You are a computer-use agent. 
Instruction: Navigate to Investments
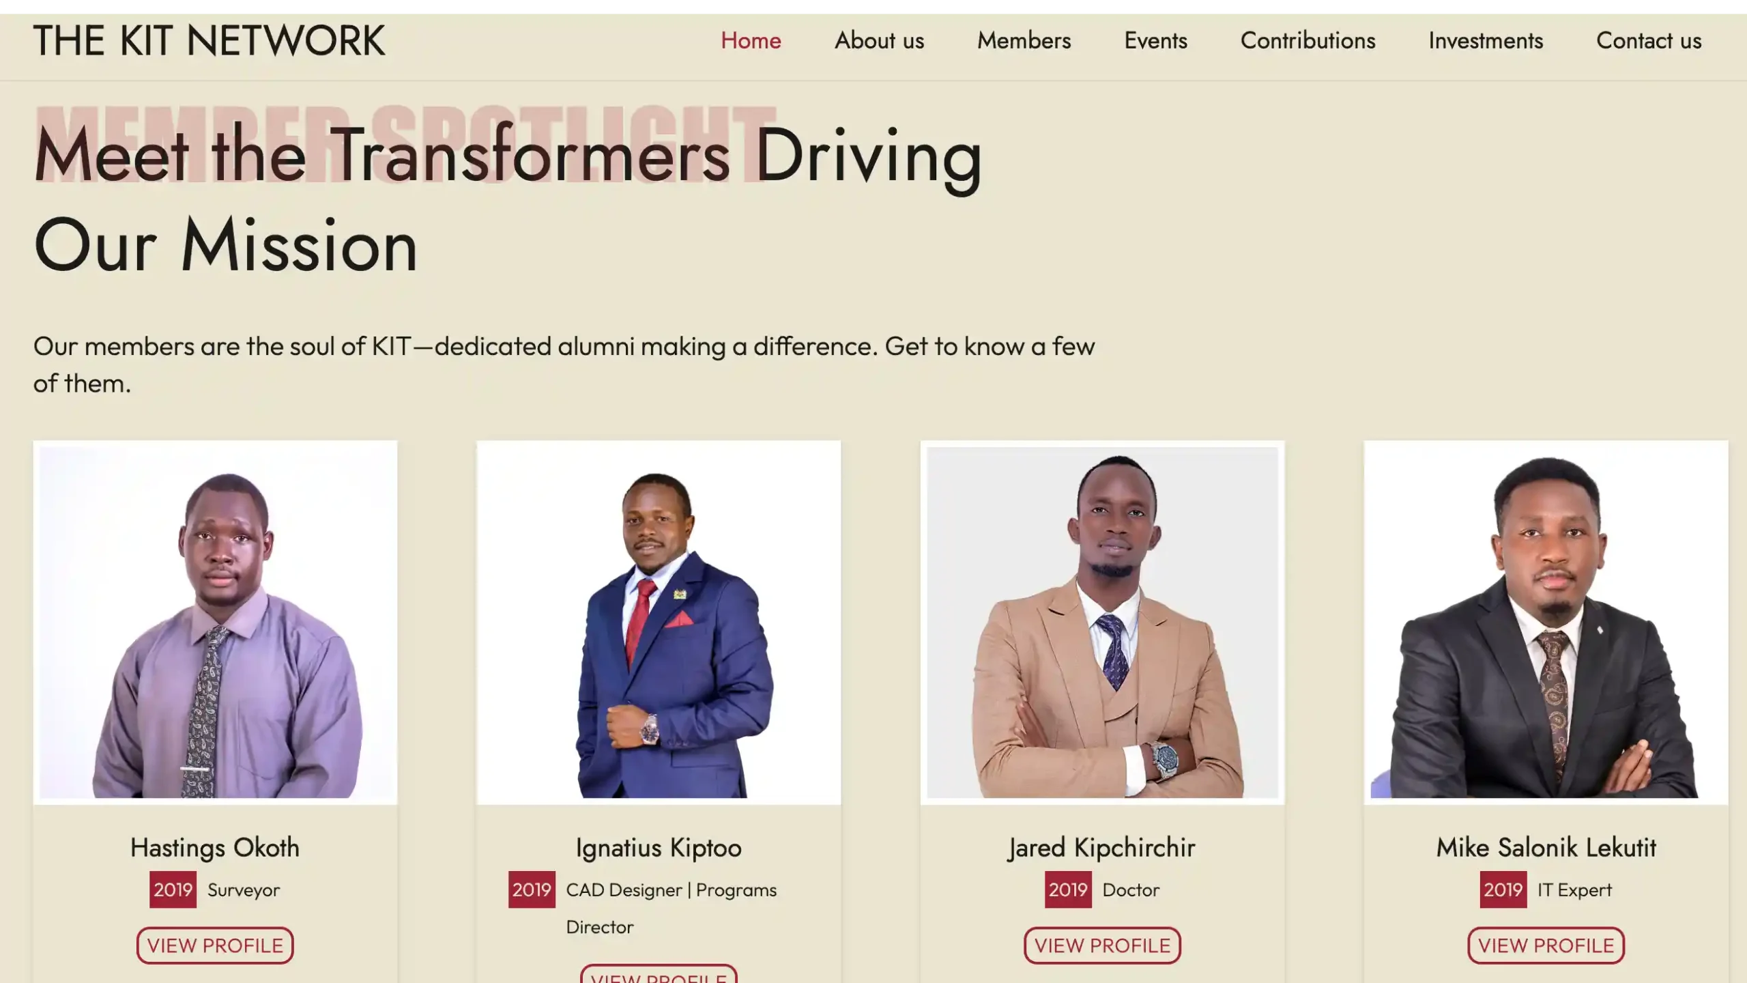tap(1486, 40)
